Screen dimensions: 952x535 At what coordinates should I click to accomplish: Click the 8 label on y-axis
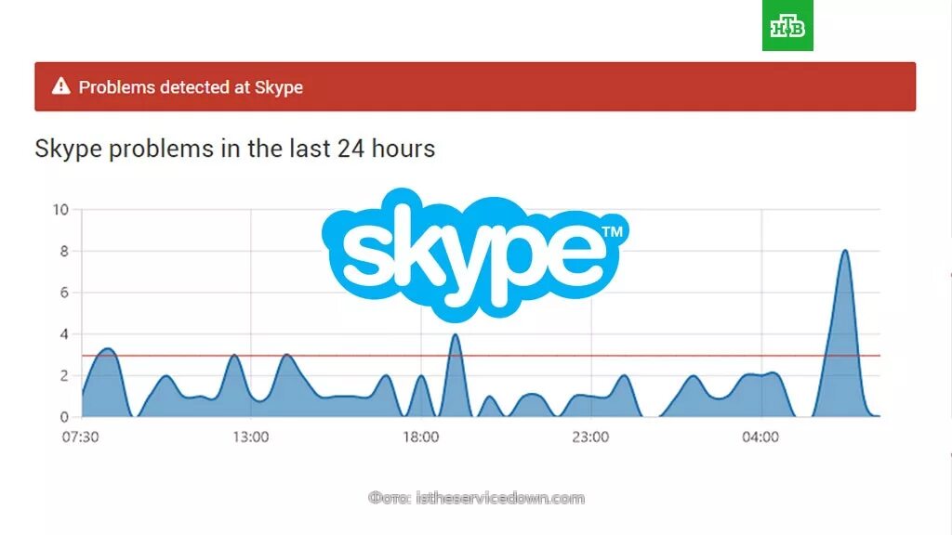click(64, 251)
